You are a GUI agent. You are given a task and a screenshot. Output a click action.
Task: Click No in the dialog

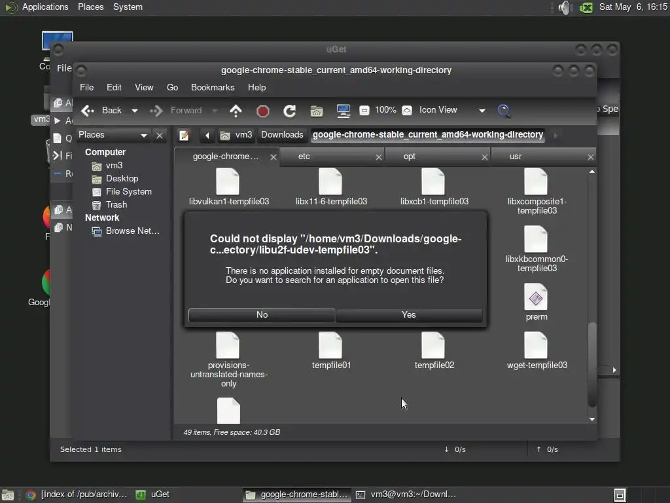(262, 315)
